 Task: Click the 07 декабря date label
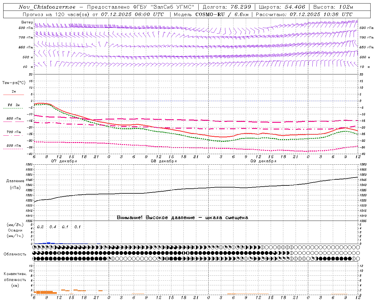[x=64, y=161]
